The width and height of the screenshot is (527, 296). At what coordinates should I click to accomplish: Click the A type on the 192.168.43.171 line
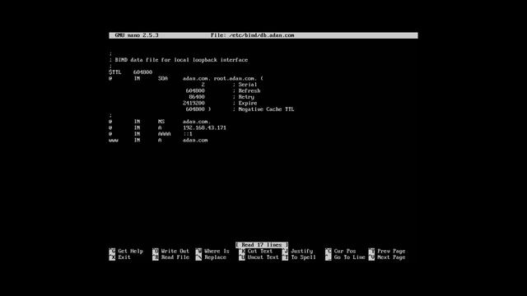click(160, 128)
